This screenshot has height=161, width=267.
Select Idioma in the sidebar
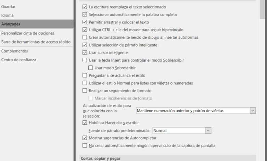[x=8, y=15]
